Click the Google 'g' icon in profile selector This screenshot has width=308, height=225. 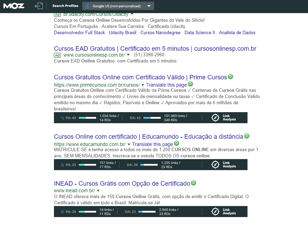point(87,6)
